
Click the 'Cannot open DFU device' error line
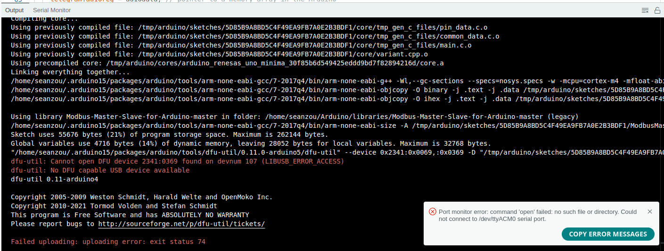[177, 161]
